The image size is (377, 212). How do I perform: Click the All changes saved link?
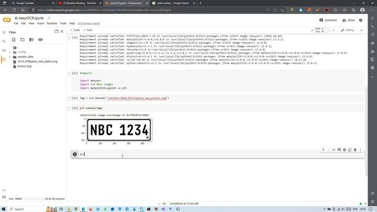coord(89,24)
